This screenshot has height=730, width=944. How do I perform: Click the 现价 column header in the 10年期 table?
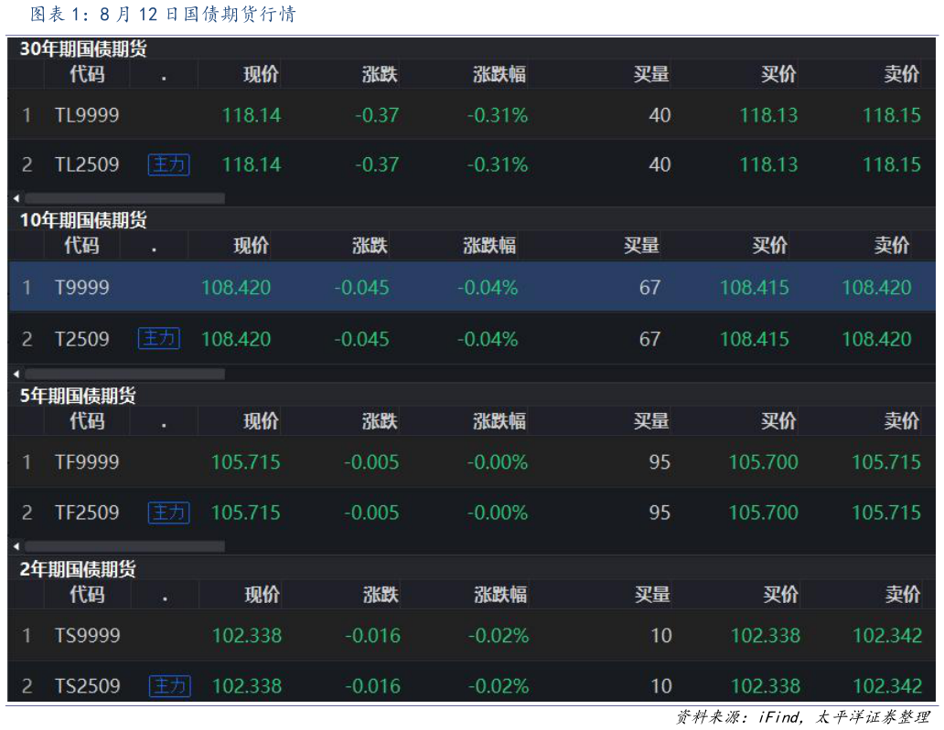click(251, 246)
